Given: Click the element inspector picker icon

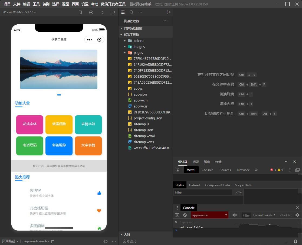Looking at the screenshot, I should [178, 170].
